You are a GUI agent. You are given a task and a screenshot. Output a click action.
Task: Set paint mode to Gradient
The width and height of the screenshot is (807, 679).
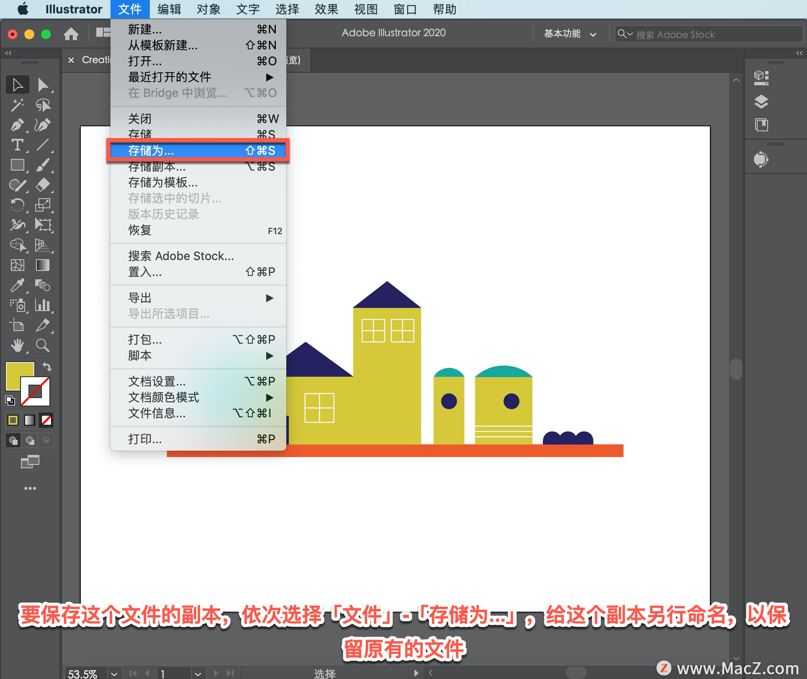[30, 420]
